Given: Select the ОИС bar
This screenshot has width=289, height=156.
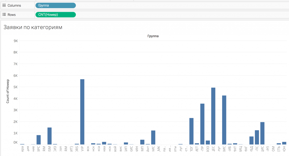Looking at the screenshot, I should 153,137.
